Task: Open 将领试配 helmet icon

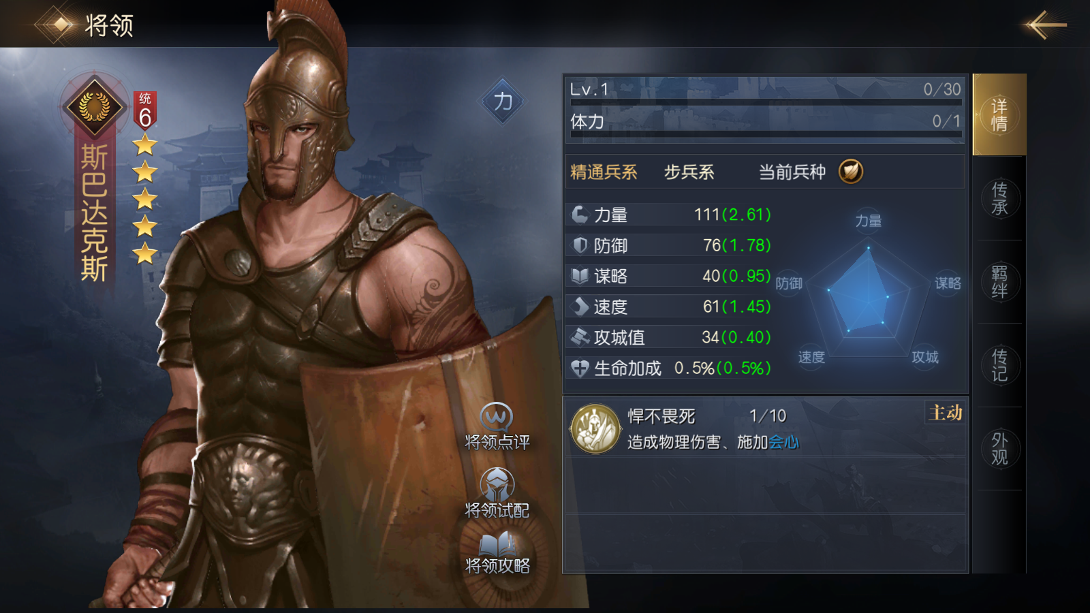Action: click(497, 484)
